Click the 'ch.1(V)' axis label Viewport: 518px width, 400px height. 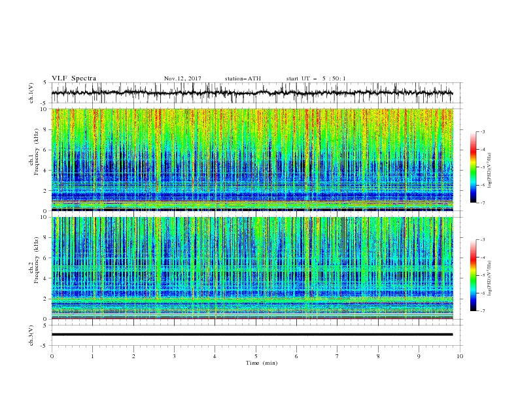point(31,93)
